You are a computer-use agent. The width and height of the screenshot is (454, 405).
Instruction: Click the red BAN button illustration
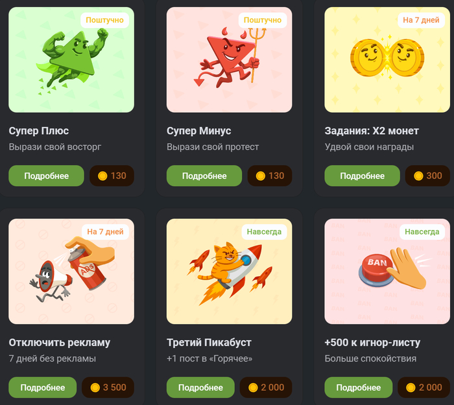coord(387,272)
